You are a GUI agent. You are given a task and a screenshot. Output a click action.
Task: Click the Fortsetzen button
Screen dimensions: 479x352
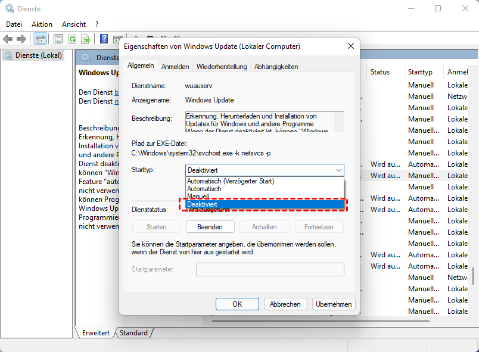coord(319,227)
